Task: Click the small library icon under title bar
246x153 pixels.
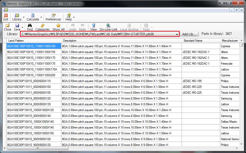Action: [x=6, y=10]
